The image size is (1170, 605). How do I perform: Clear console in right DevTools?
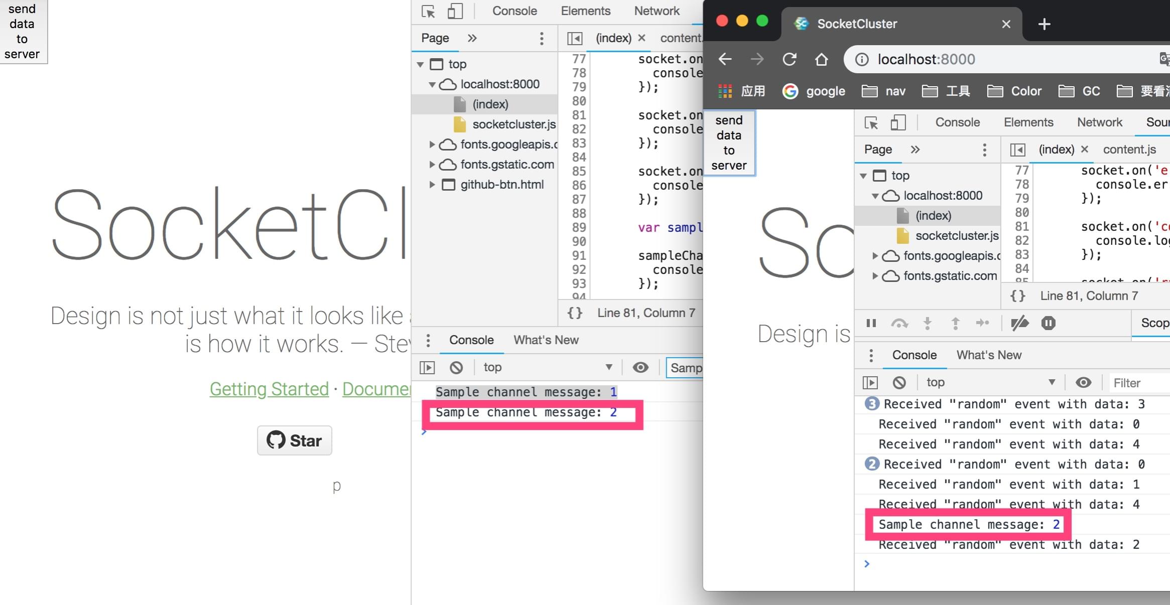click(x=899, y=383)
